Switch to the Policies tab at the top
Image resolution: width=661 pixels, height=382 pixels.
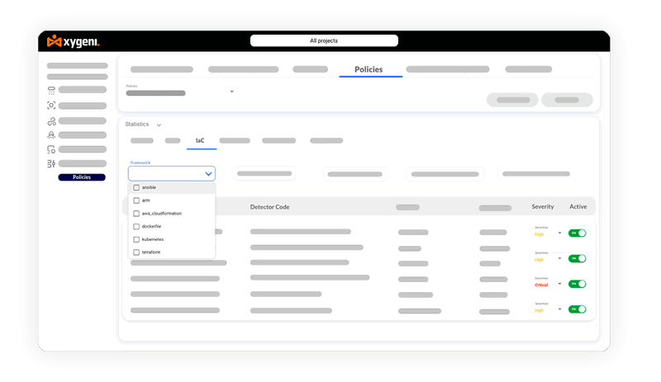point(369,69)
